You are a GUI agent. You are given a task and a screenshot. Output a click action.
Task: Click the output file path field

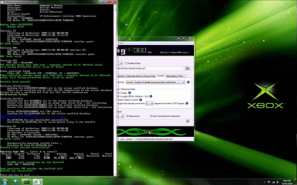[x=151, y=121]
